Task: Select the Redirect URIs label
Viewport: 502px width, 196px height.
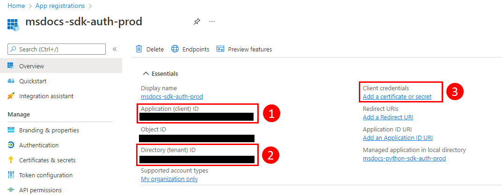Action: click(x=381, y=109)
